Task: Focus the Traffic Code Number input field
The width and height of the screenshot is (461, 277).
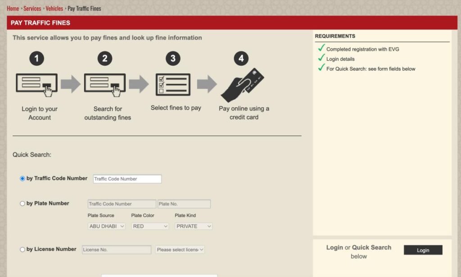Action: pyautogui.click(x=127, y=179)
